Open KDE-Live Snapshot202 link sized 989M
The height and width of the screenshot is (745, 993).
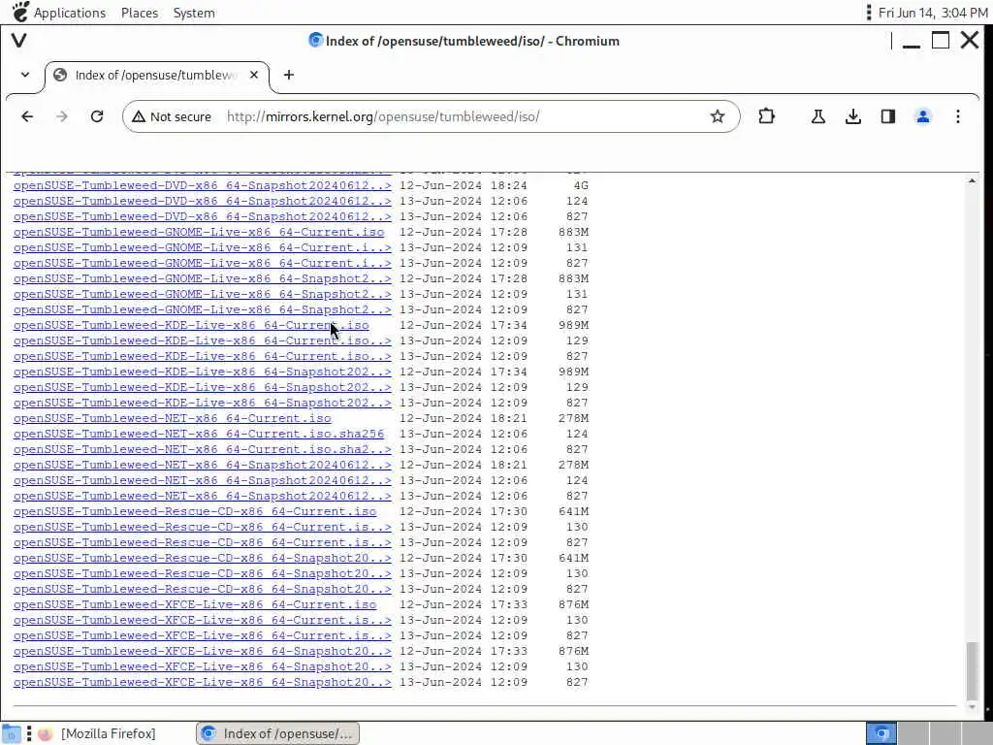(x=202, y=372)
